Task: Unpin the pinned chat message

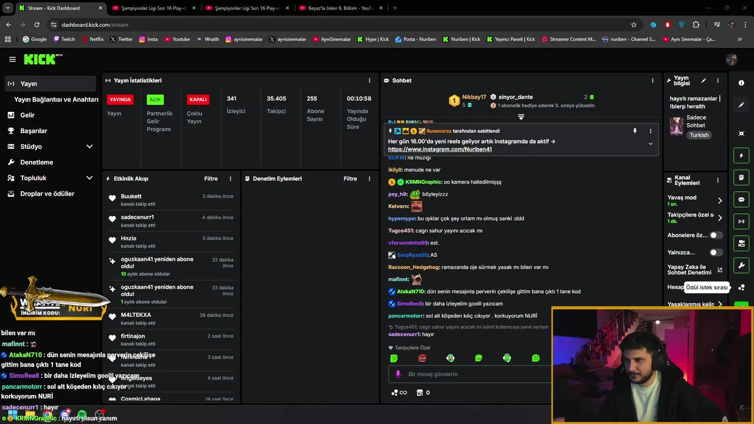Action: coord(635,131)
